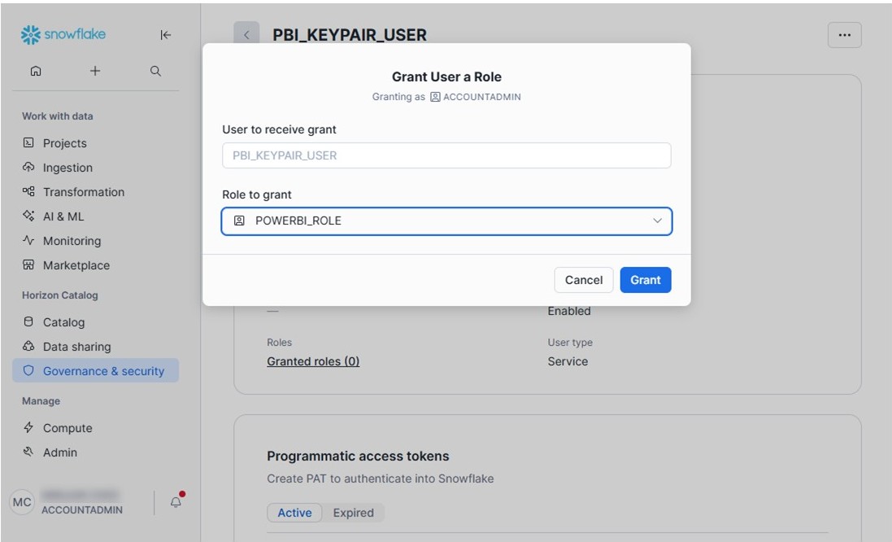Image resolution: width=892 pixels, height=542 pixels.
Task: Switch to the Expired tokens tab
Action: (x=353, y=513)
